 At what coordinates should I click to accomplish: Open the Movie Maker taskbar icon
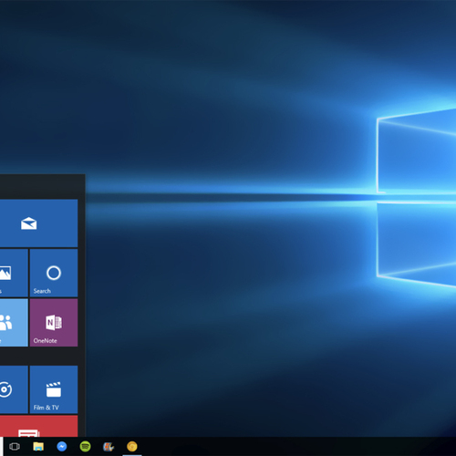pos(109,447)
